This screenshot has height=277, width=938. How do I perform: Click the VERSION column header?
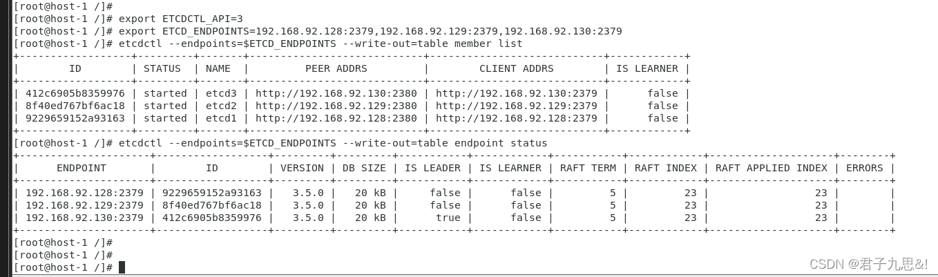click(301, 168)
